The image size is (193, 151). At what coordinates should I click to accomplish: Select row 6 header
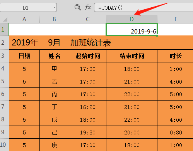tap(4, 94)
